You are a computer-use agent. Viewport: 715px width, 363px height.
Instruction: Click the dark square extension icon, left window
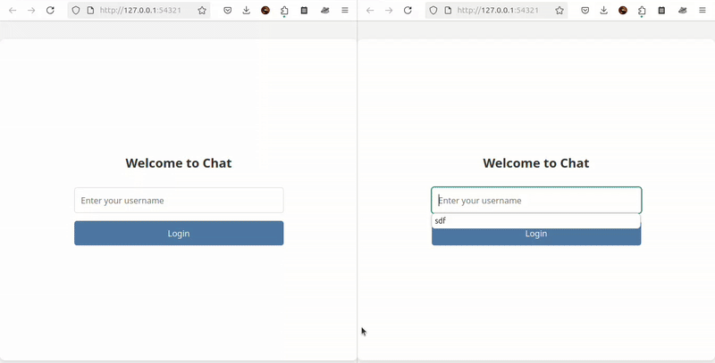(304, 10)
